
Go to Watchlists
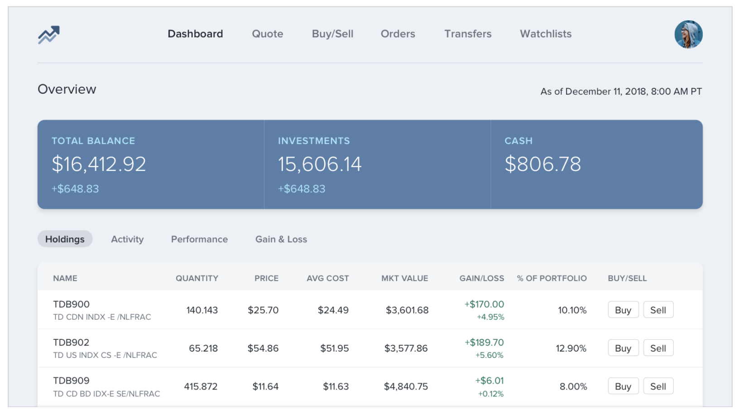click(546, 34)
